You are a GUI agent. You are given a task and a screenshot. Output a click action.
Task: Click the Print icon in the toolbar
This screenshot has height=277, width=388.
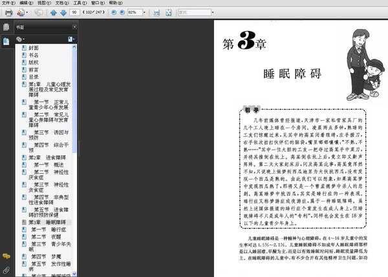[8, 12]
